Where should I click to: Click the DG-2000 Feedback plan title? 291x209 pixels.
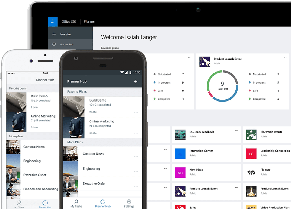pyautogui.click(x=202, y=132)
